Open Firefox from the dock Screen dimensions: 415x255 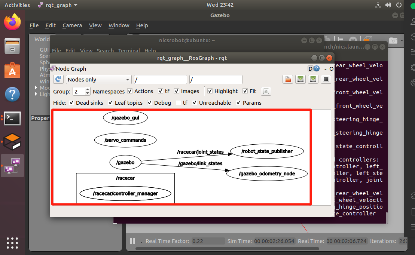[12, 22]
